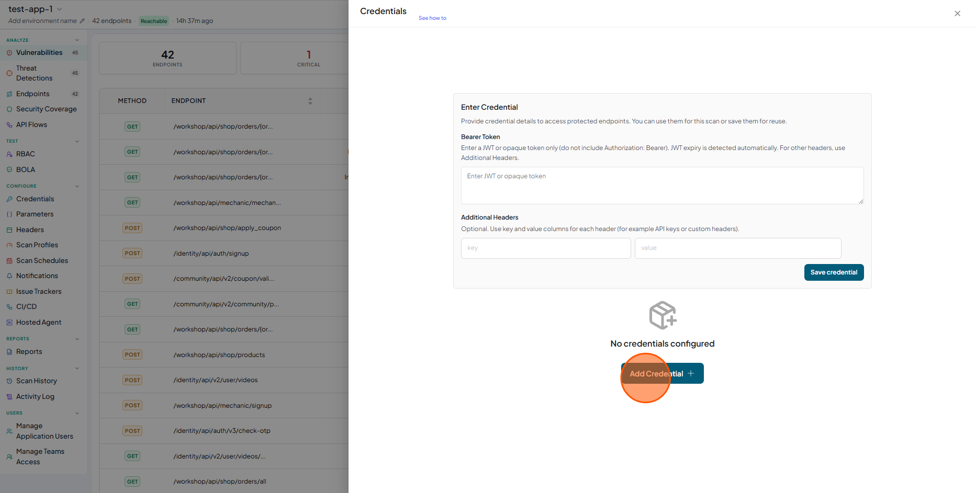Viewport: 976px width, 493px height.
Task: Select the /workshop/api/shop/orders/all endpoint row
Action: tap(224, 481)
